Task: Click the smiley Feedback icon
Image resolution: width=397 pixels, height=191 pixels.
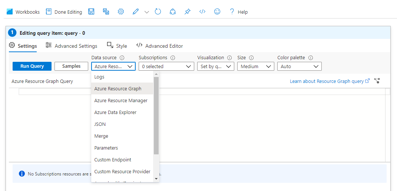Action: point(217,11)
